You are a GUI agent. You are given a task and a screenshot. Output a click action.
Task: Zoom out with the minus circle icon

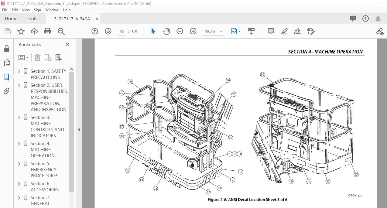pyautogui.click(x=180, y=31)
